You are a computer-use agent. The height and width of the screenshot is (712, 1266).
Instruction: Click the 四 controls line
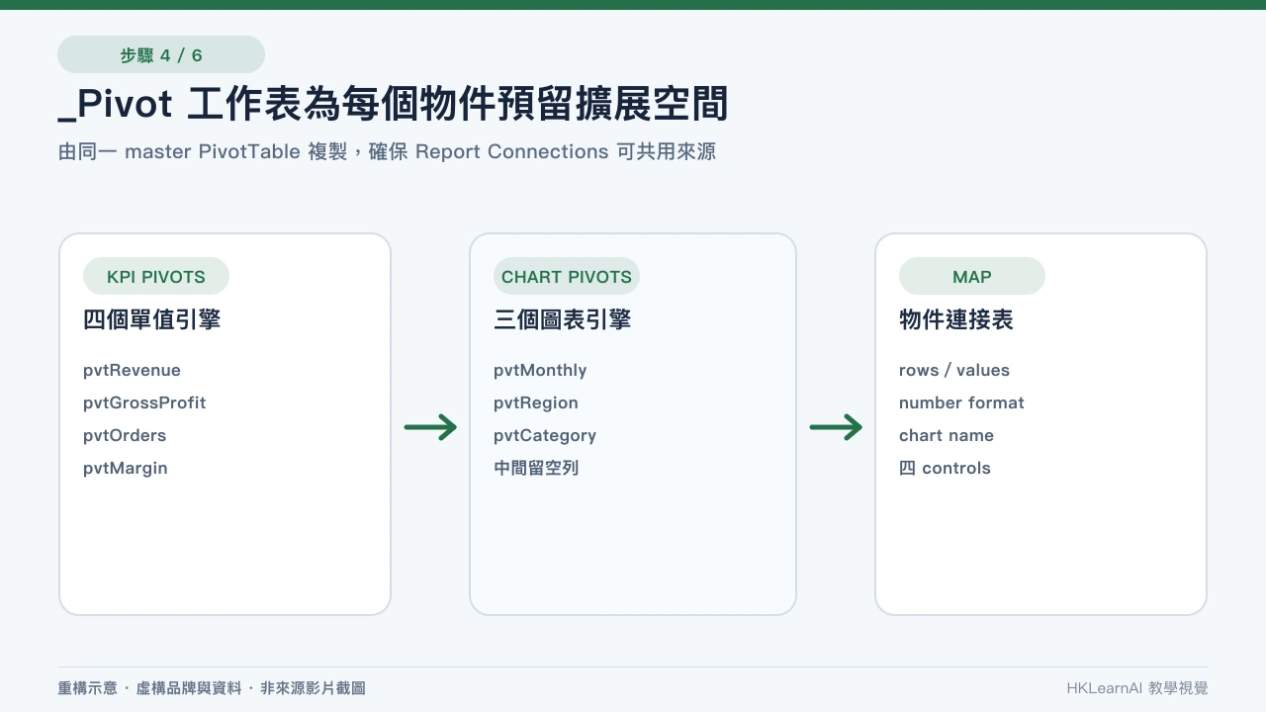tap(945, 468)
